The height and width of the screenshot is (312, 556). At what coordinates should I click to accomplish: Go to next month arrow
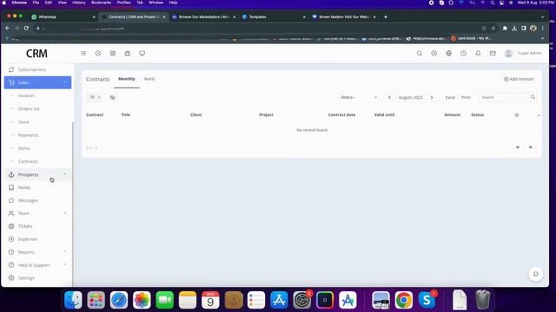pos(432,97)
